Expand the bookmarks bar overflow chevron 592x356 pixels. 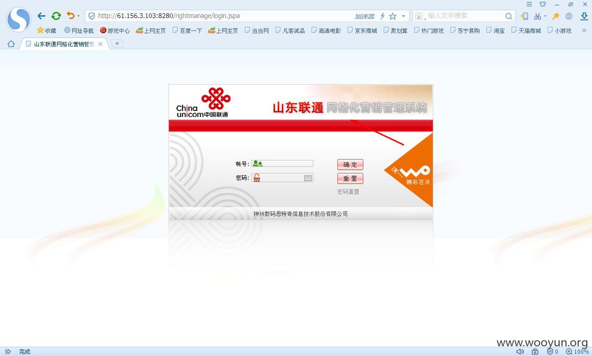tap(584, 31)
